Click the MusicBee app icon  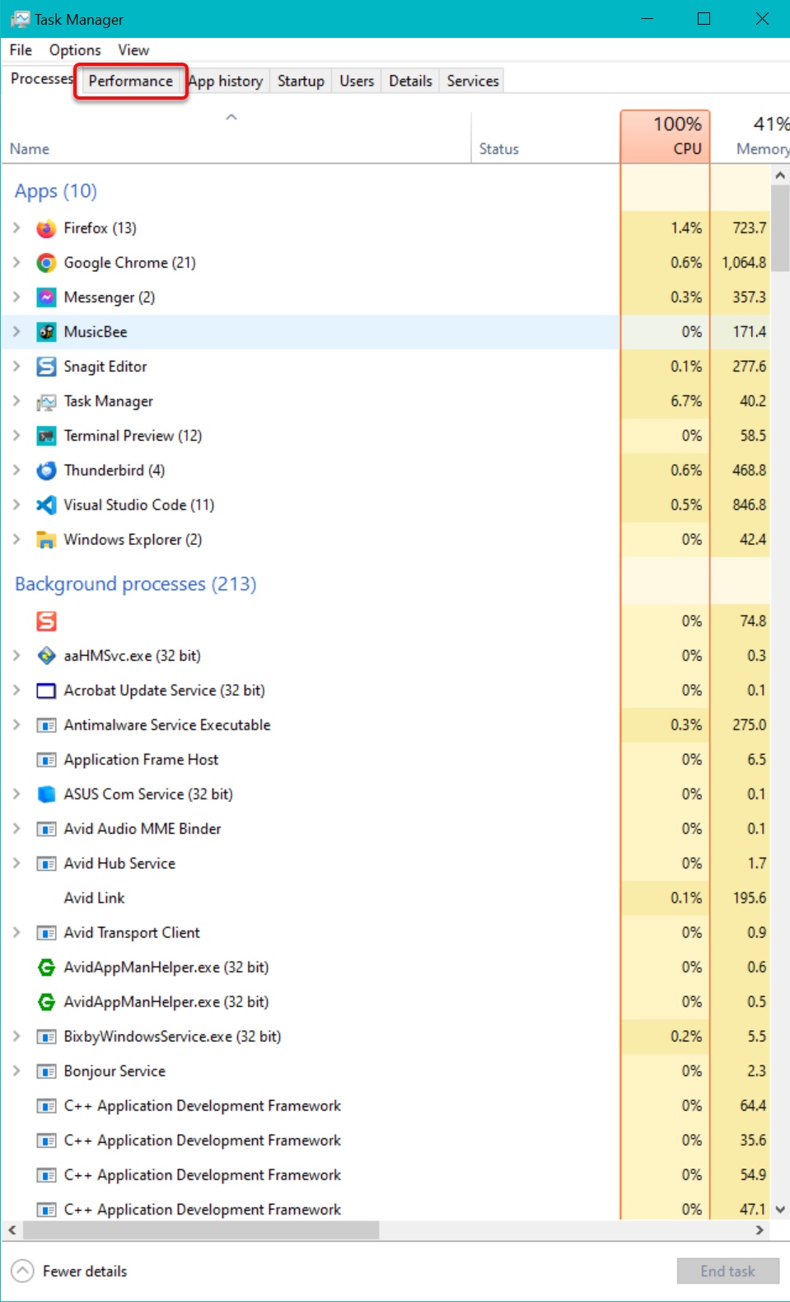pyautogui.click(x=46, y=332)
